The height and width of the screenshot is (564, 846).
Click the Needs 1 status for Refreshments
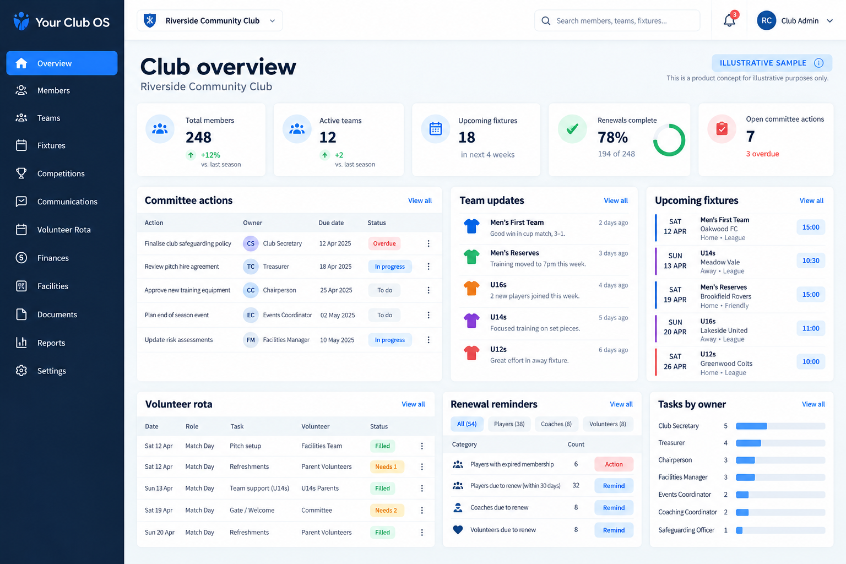[x=386, y=467]
